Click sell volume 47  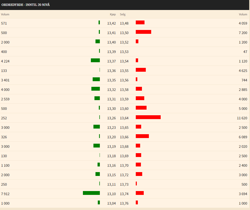pyautogui.click(x=245, y=52)
